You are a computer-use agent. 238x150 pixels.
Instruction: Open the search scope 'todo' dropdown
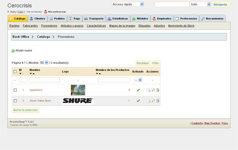200,4
